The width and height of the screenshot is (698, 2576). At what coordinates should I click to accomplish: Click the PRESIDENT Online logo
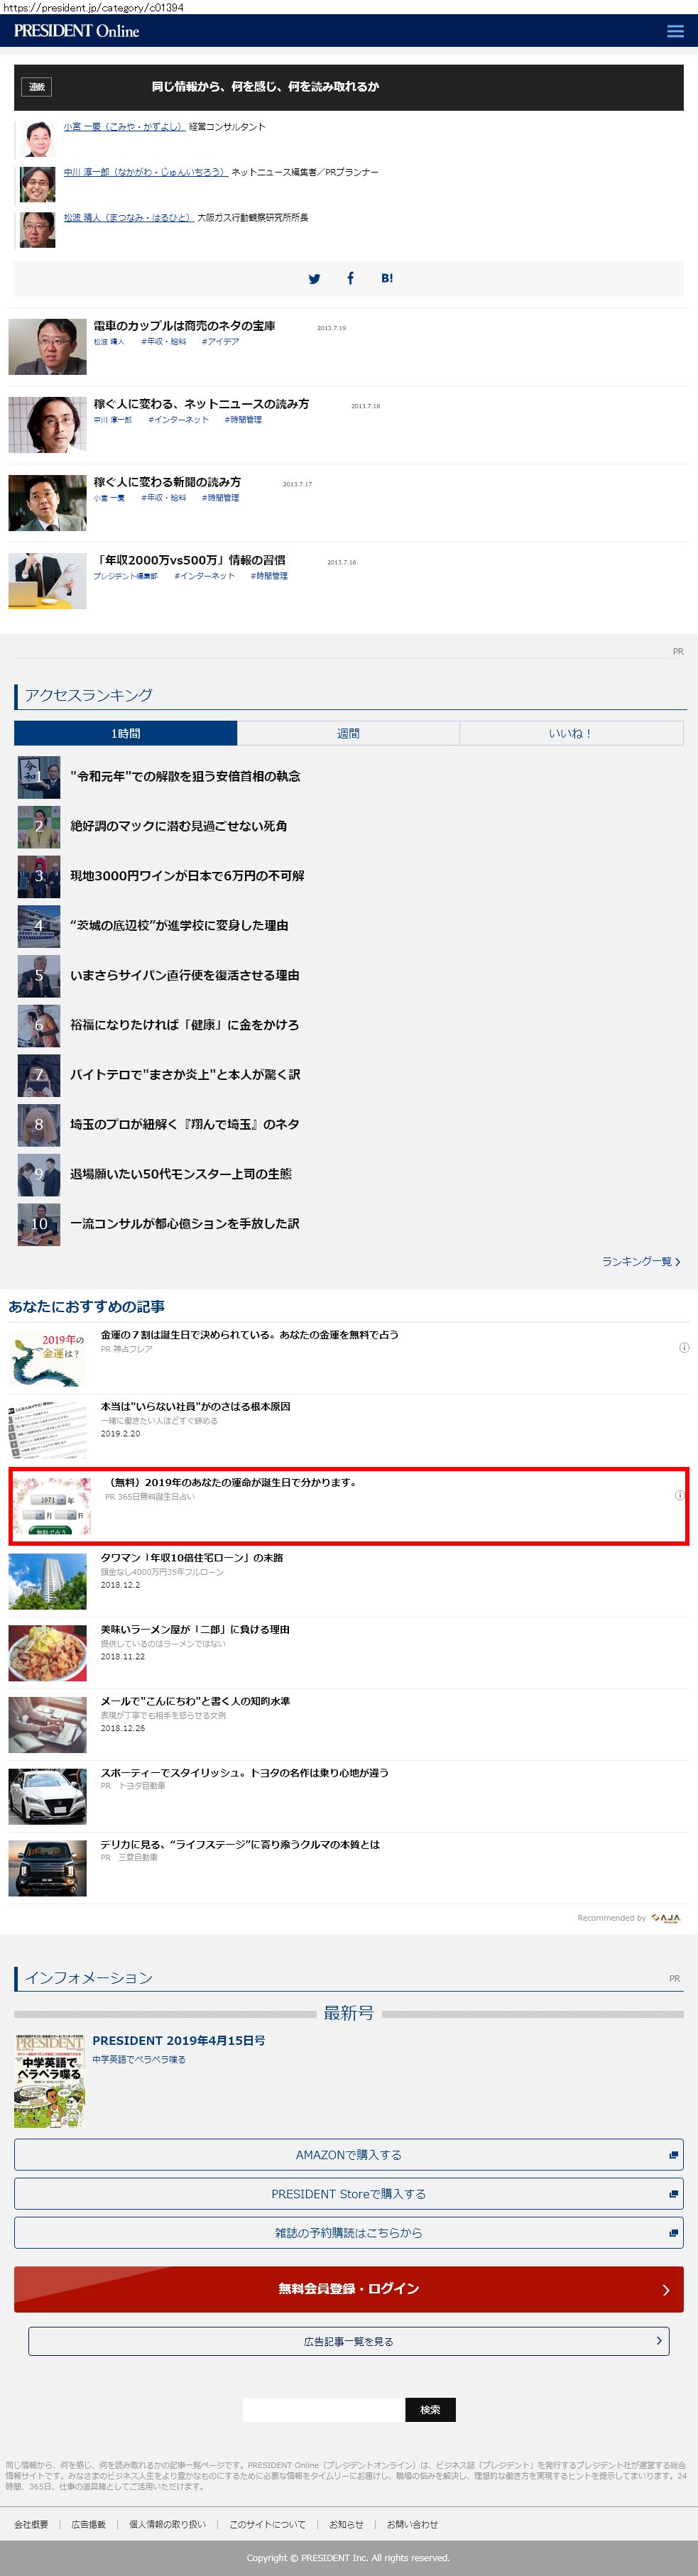77,31
